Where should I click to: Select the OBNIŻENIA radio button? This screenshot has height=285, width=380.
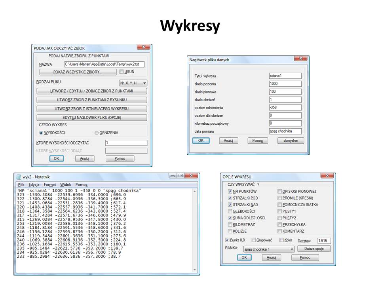pyautogui.click(x=97, y=133)
